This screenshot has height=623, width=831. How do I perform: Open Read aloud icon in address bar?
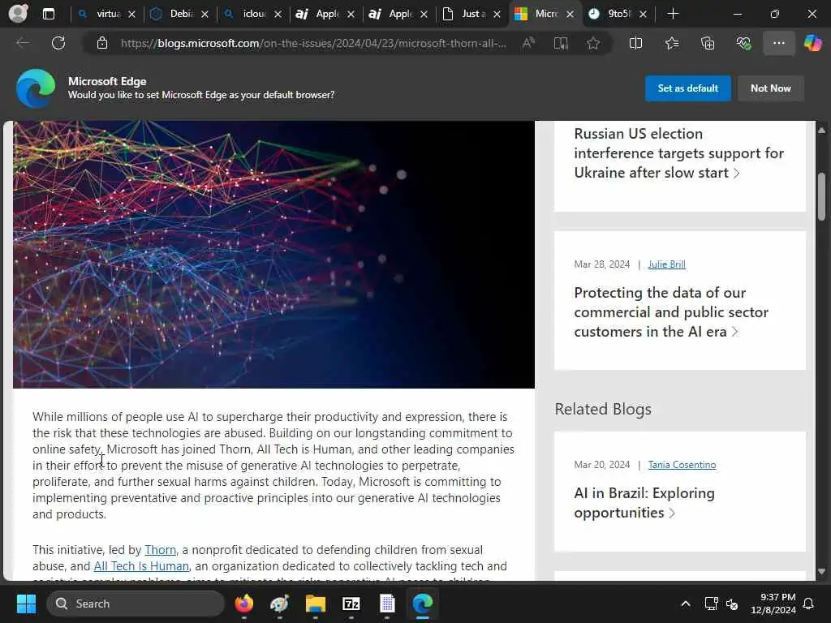[x=528, y=43]
